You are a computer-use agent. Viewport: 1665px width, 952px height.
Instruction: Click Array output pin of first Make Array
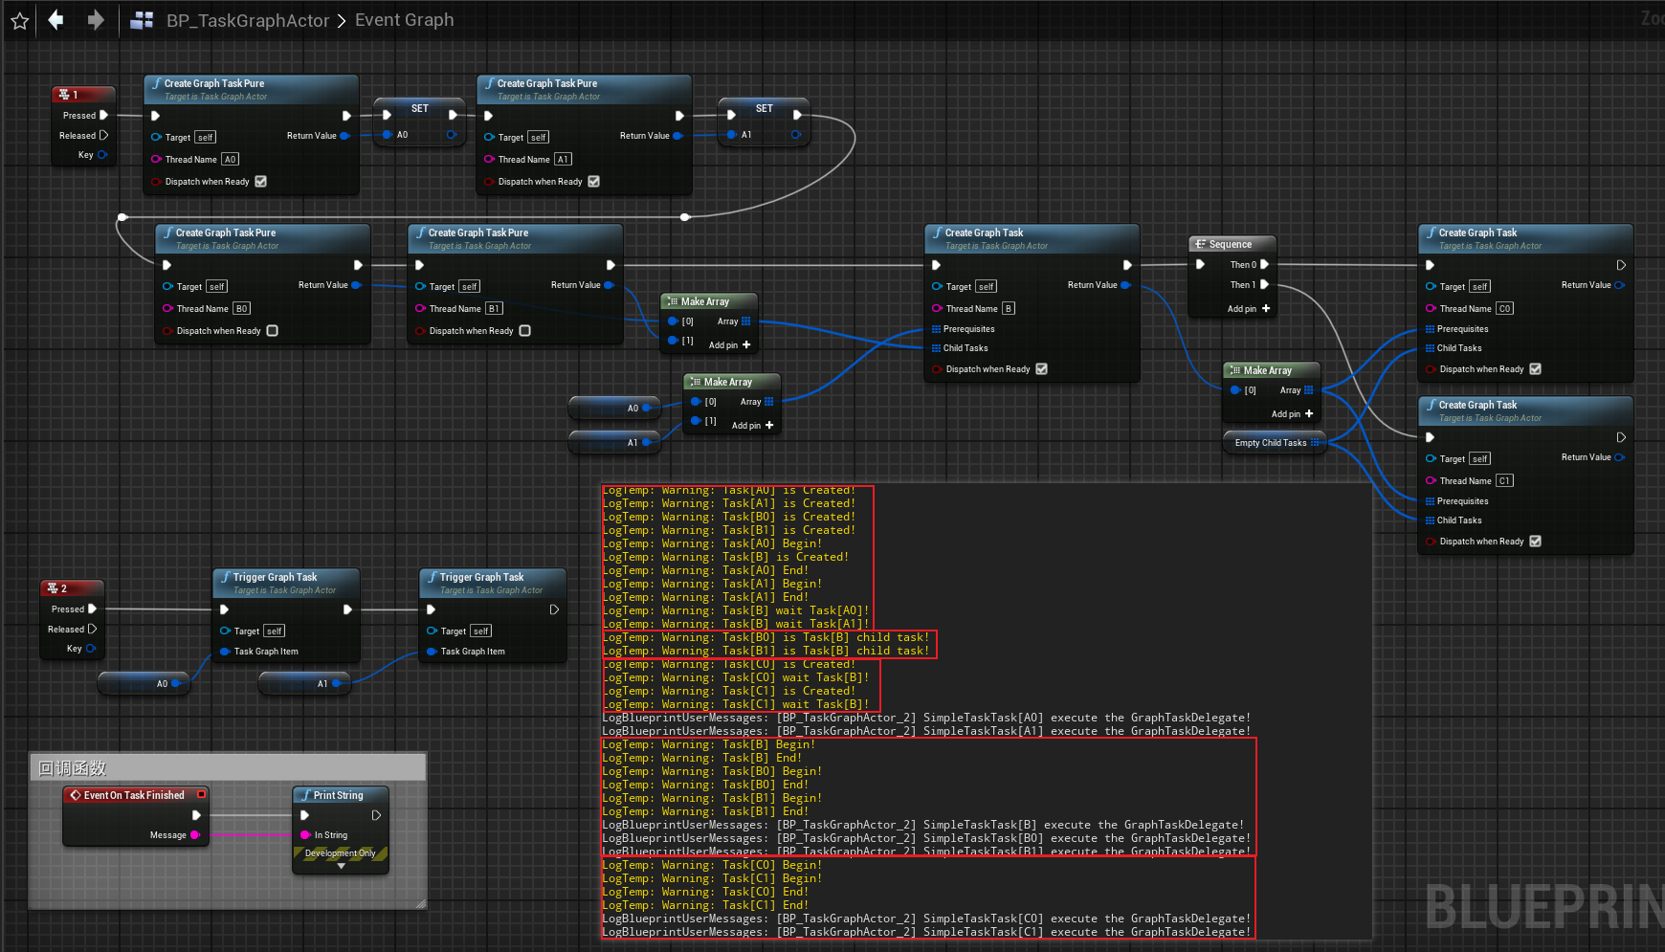pyautogui.click(x=746, y=321)
